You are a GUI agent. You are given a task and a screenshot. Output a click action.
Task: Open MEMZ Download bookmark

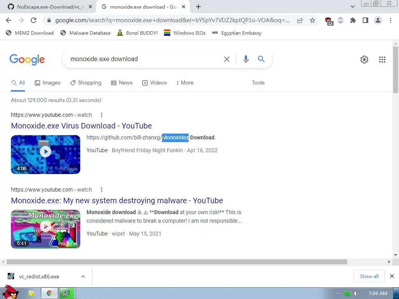click(30, 33)
